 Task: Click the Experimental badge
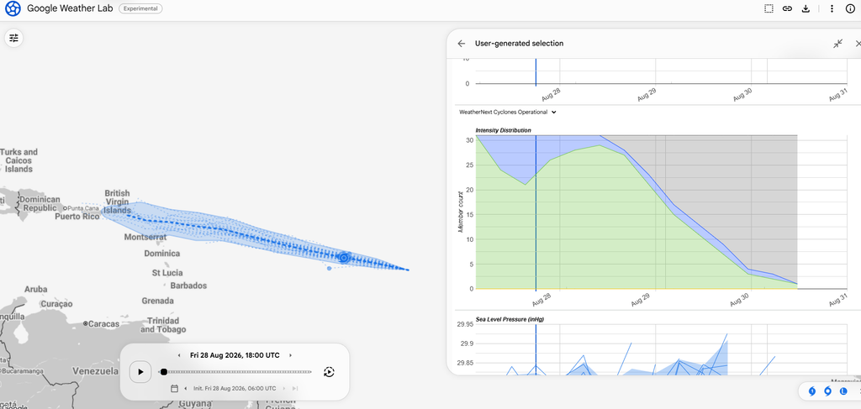[140, 8]
